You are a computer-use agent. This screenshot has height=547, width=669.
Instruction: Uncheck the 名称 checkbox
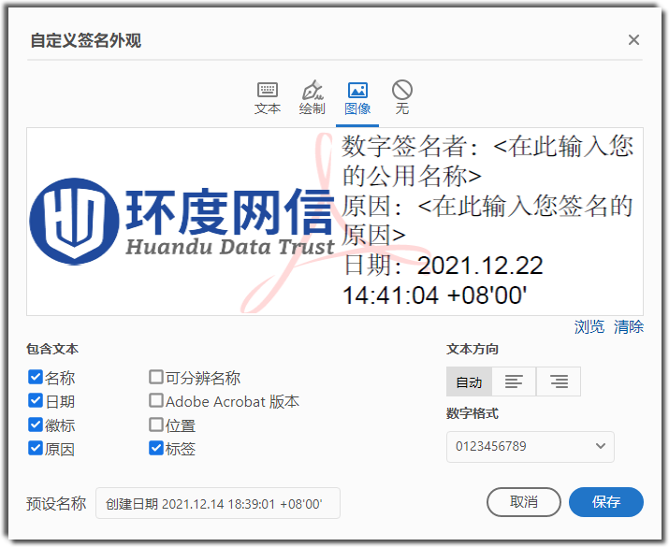point(36,377)
